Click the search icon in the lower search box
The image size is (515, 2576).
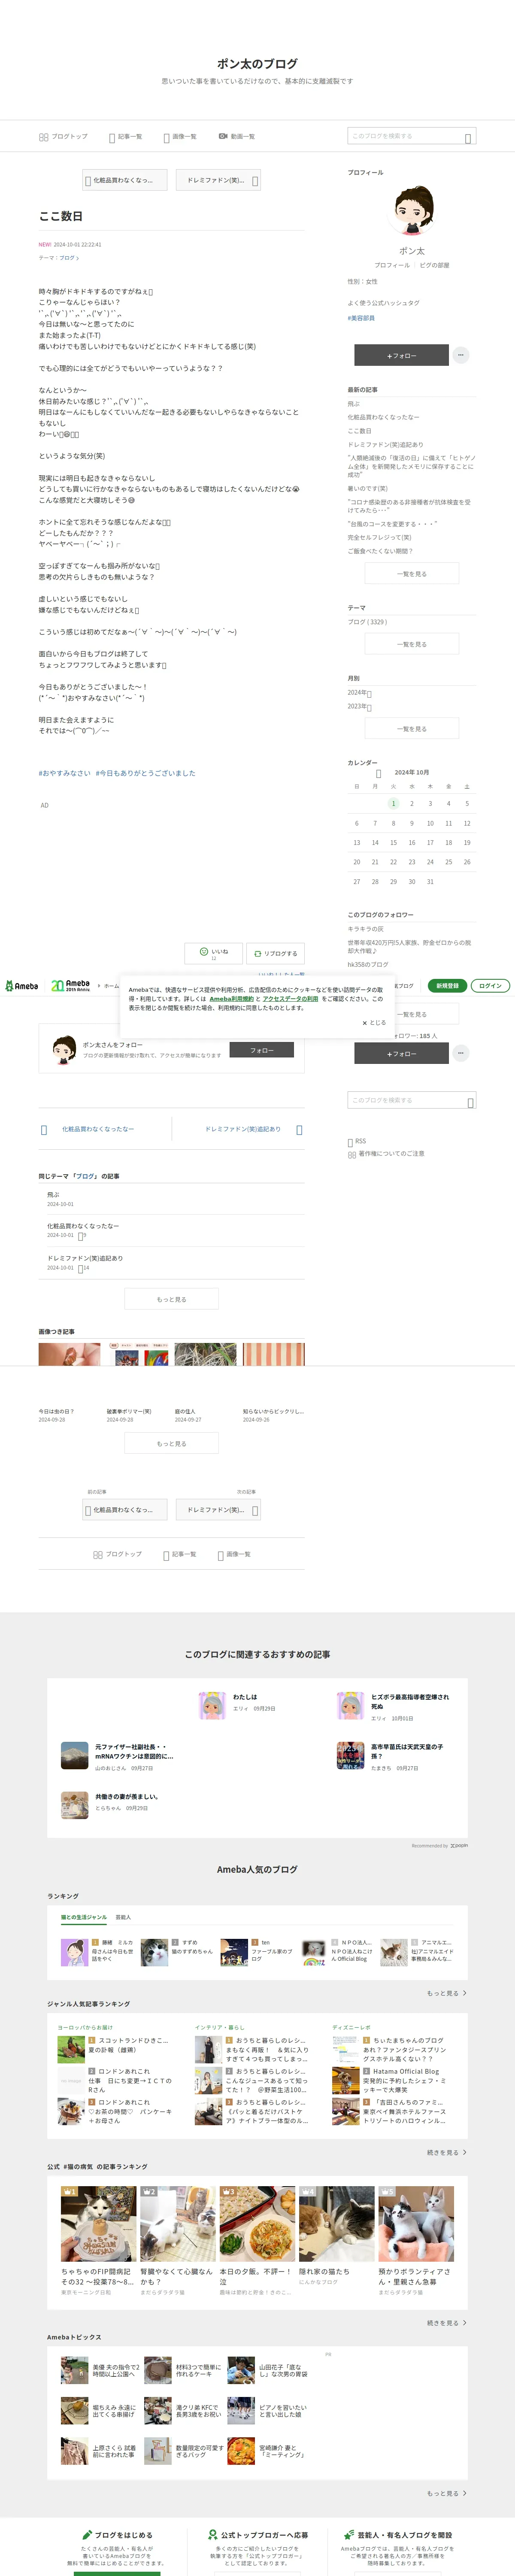470,1102
